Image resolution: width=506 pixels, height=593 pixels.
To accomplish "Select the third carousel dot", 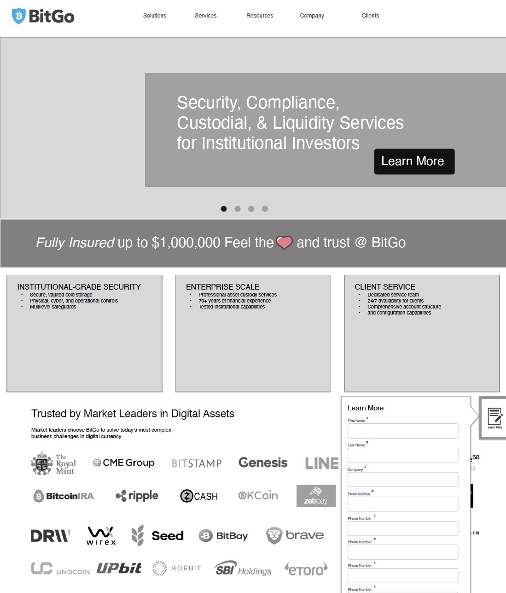I will [x=251, y=209].
